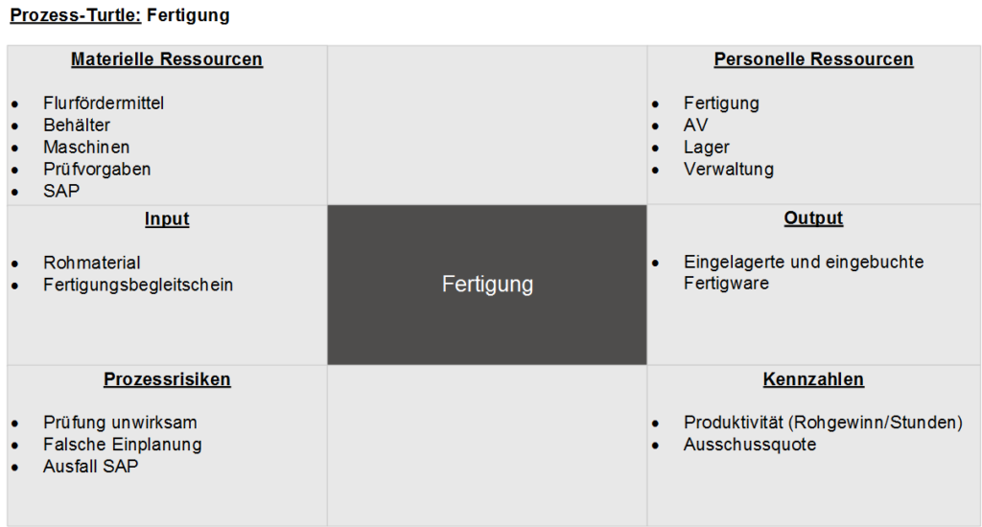Image resolution: width=982 pixels, height=527 pixels.
Task: Select the AV entry under Personelle Ressourcen
Action: pyautogui.click(x=696, y=125)
